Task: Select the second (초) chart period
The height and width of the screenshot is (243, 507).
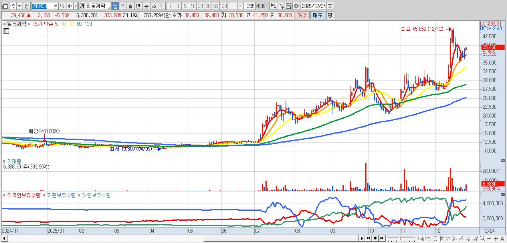Action: pos(154,6)
